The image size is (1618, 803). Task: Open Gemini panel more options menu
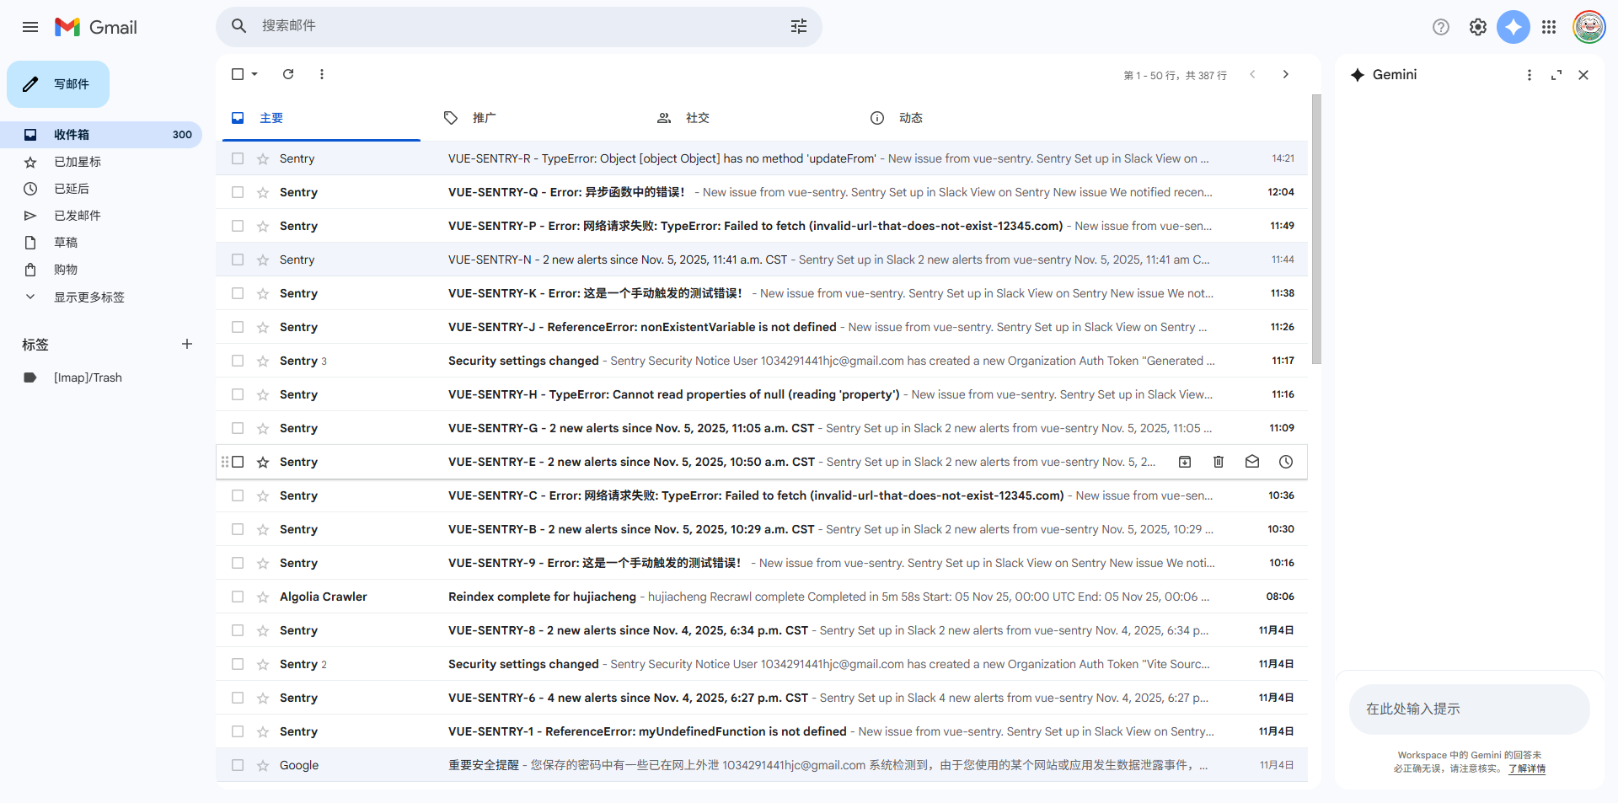click(x=1529, y=75)
